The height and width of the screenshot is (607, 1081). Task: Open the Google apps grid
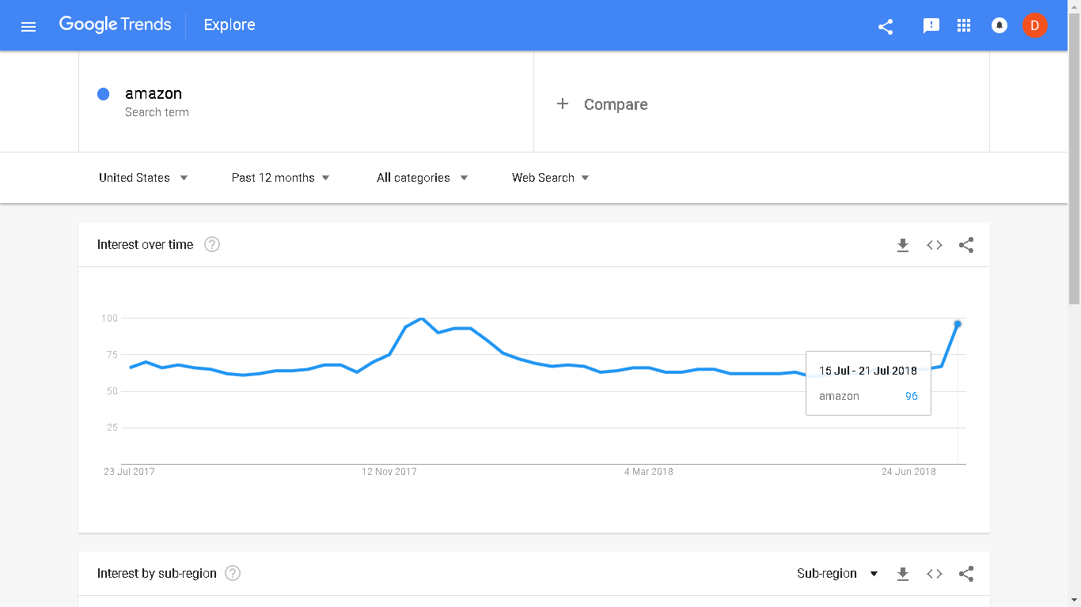(964, 26)
